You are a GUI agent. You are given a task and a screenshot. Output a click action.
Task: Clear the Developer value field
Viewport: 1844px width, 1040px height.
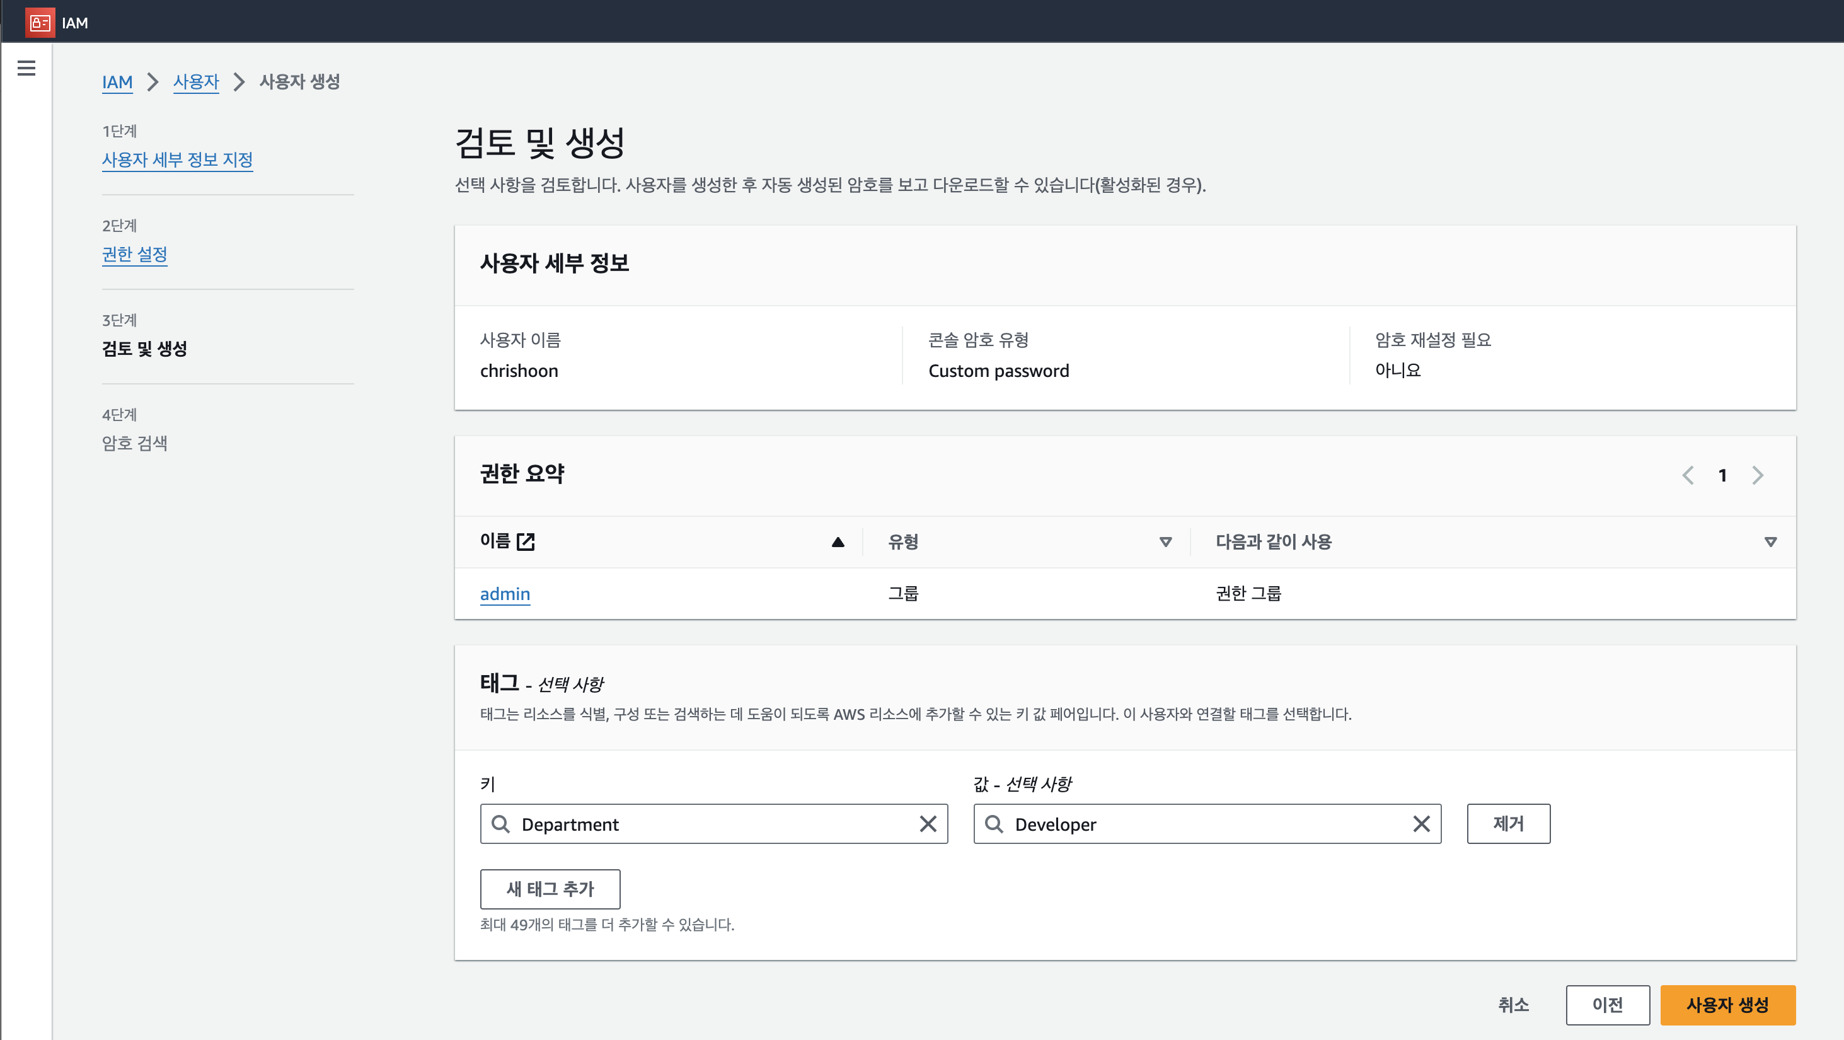1421,824
